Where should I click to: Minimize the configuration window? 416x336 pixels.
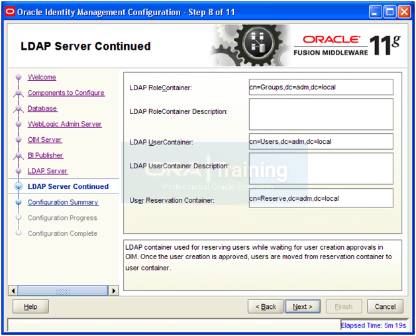(375, 12)
